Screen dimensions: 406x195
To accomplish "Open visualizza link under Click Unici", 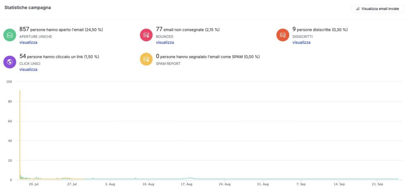I will point(28,69).
